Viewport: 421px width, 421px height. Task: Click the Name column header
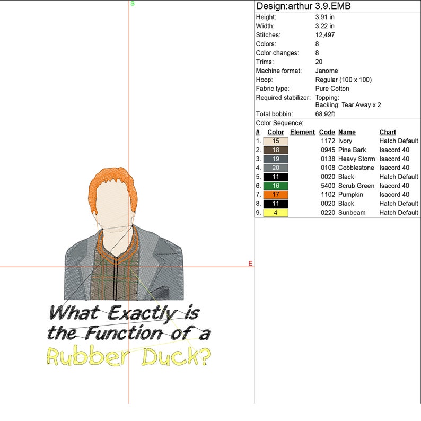click(347, 132)
